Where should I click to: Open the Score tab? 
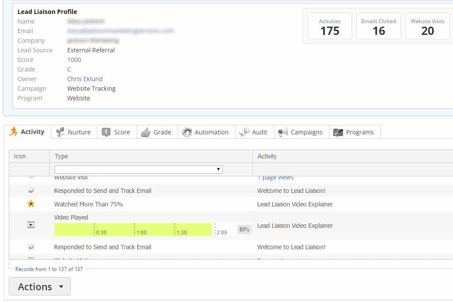tap(117, 132)
